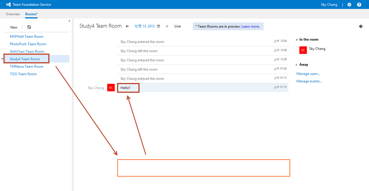Refresh the rooms list
369x191 pixels.
coord(29,27)
